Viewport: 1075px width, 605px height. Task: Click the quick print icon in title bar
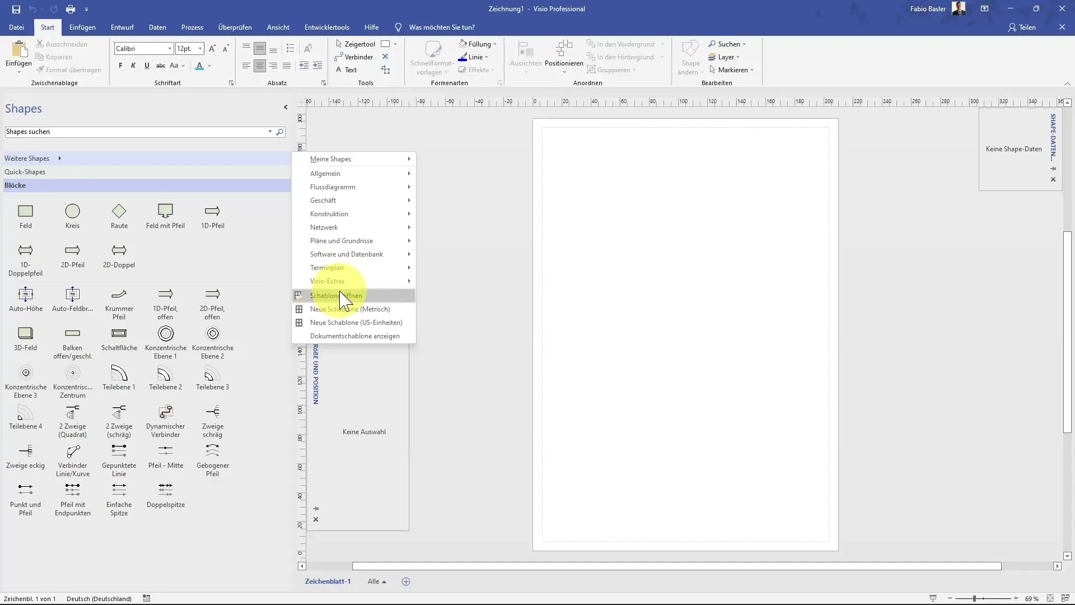pyautogui.click(x=70, y=9)
